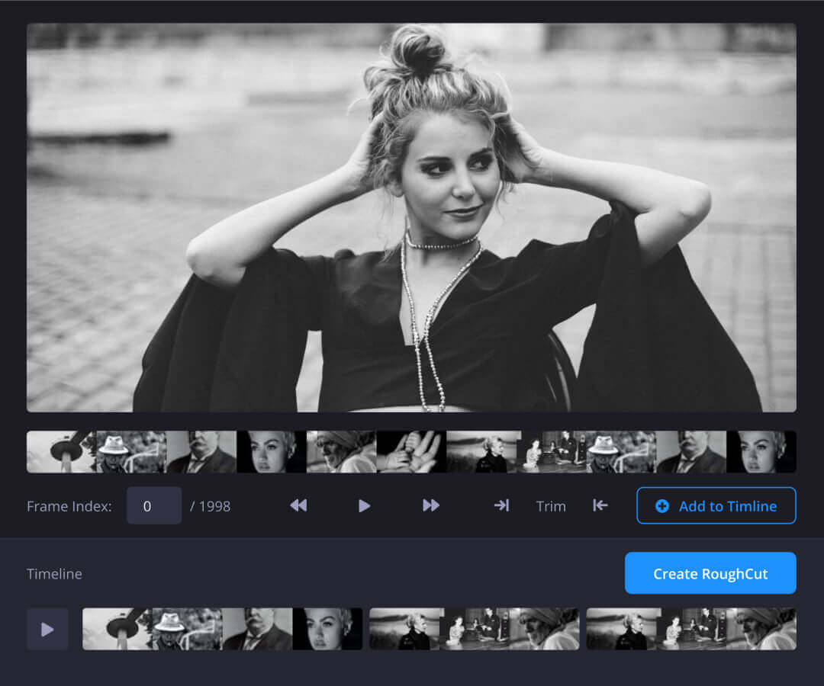
Task: Click the play icon to preview the video
Action: click(364, 505)
